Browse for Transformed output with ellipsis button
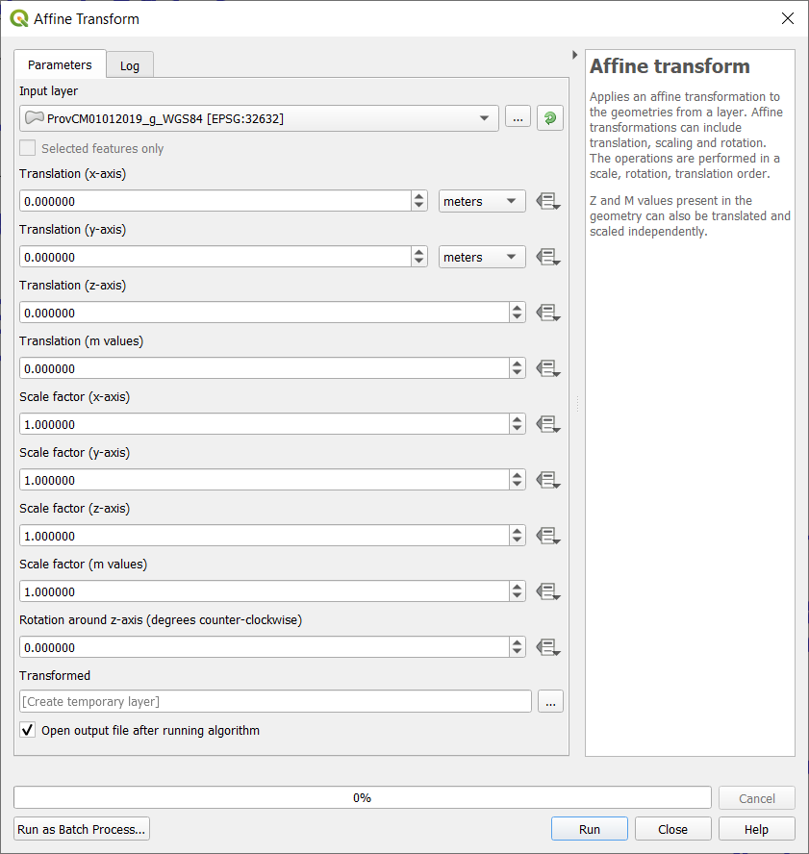This screenshot has height=854, width=809. [x=550, y=702]
